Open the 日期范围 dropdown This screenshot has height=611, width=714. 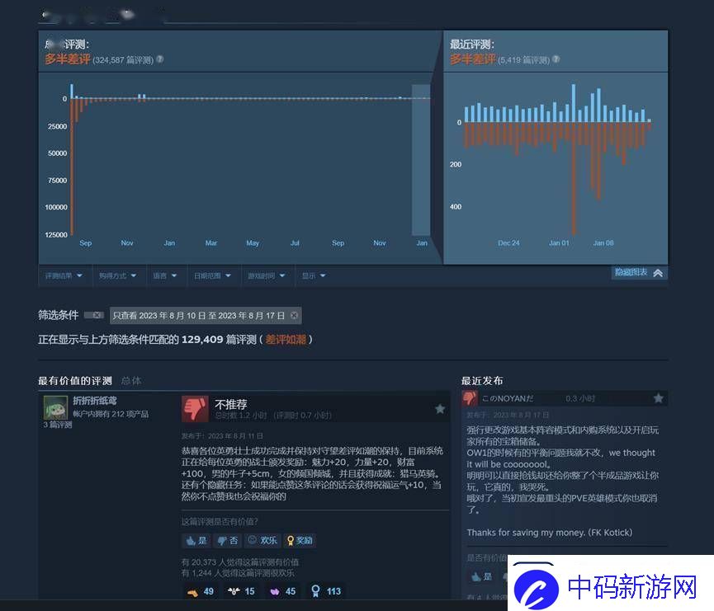point(213,275)
